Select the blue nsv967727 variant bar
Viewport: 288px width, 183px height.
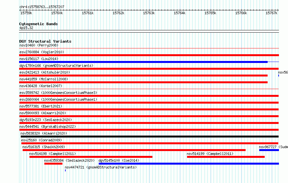coord(269,150)
